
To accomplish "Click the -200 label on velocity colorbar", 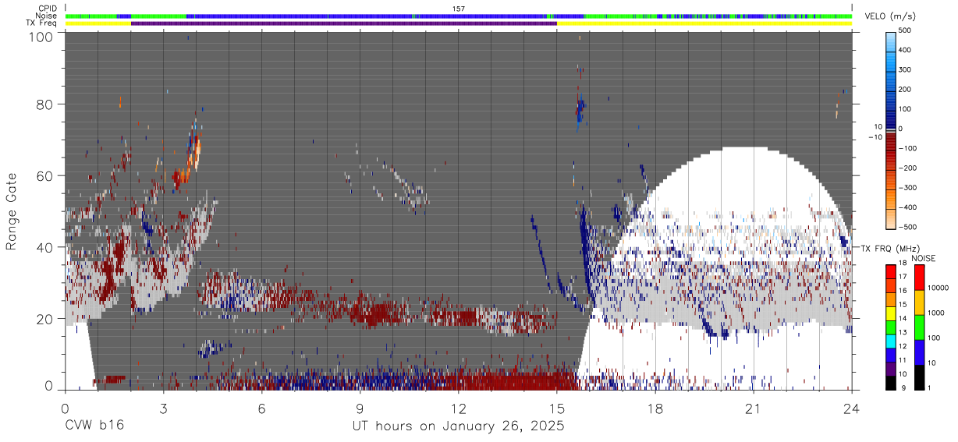I will 908,168.
